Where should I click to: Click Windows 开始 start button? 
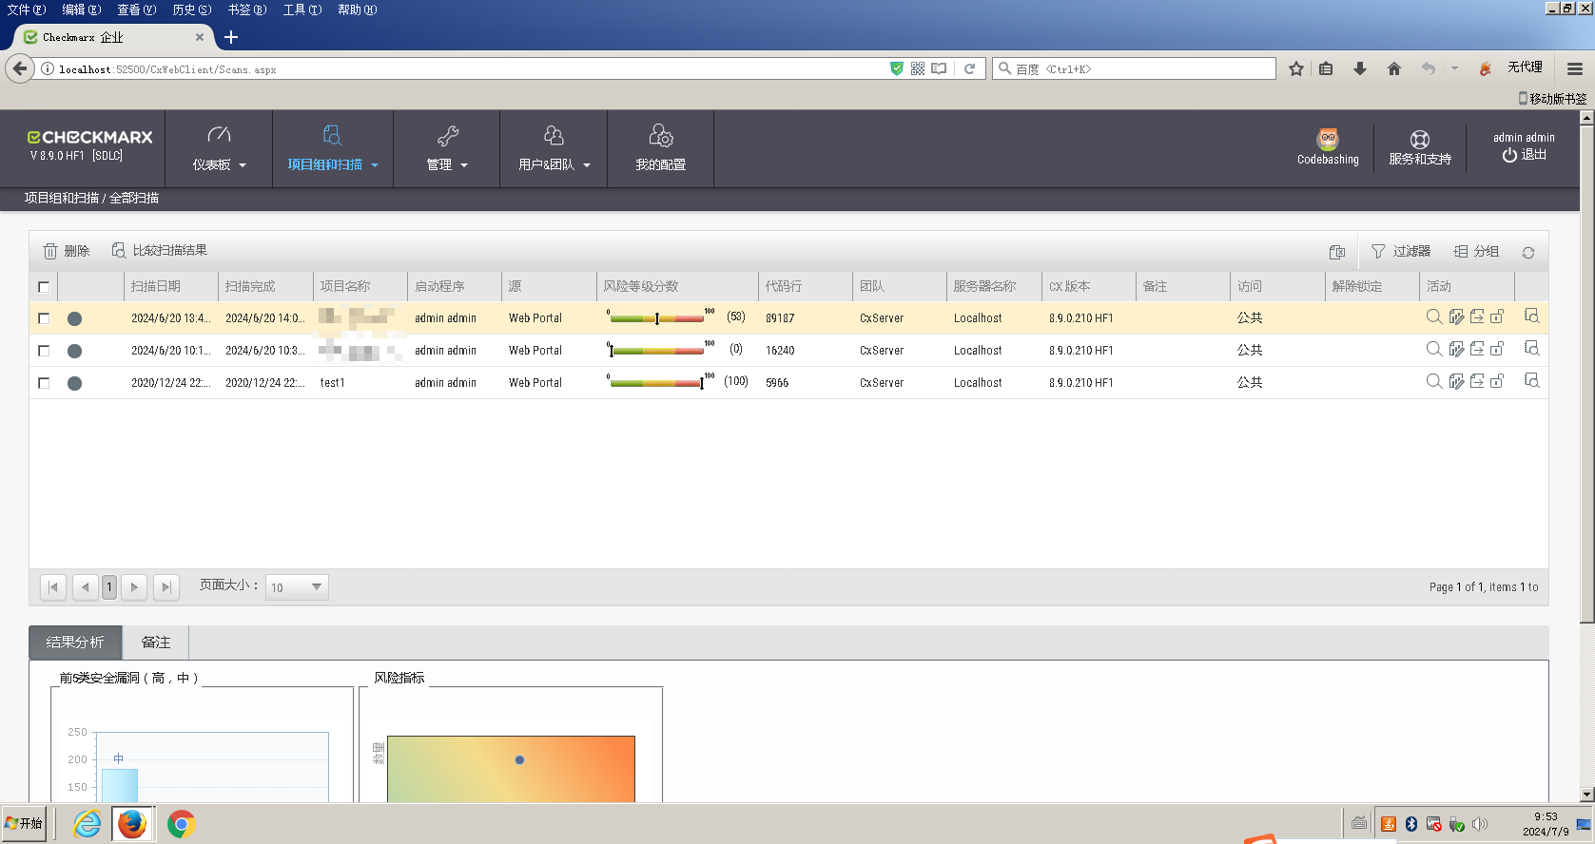25,823
